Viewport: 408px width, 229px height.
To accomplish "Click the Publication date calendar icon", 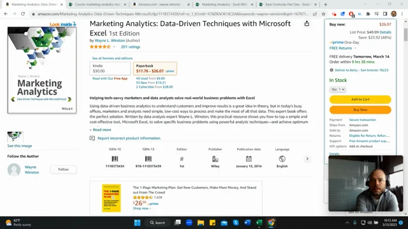I will point(249,158).
